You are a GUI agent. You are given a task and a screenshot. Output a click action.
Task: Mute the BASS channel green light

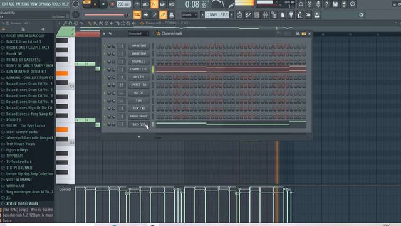[105, 124]
